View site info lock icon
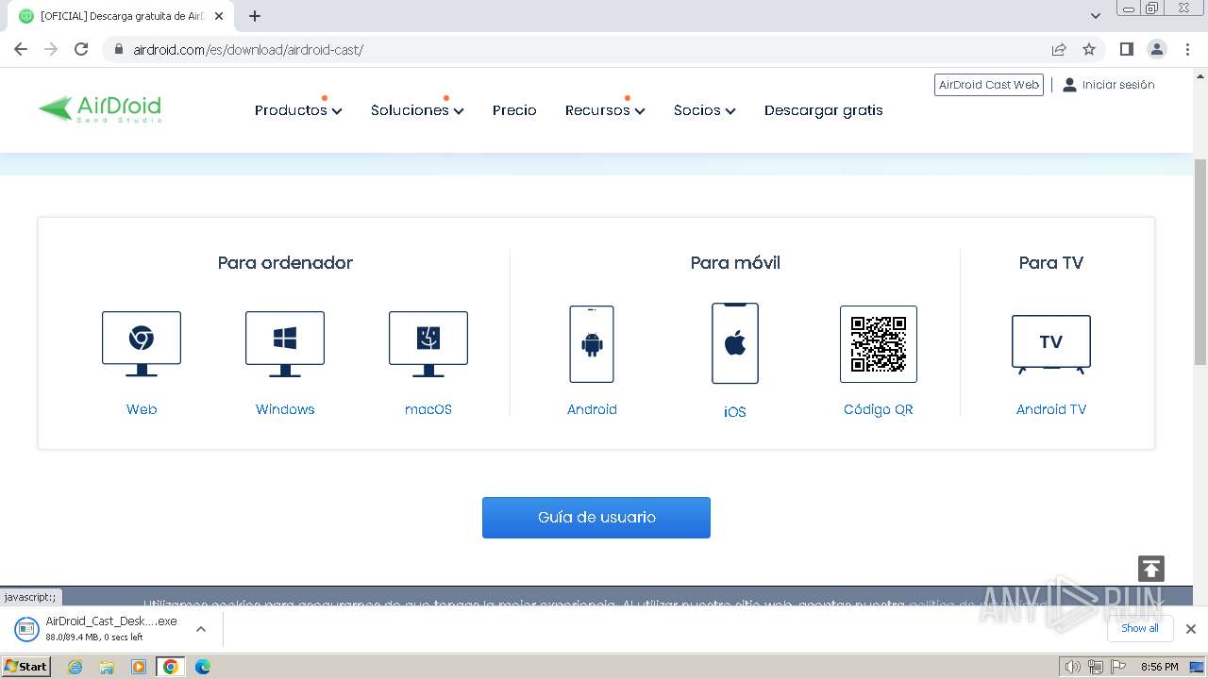This screenshot has width=1208, height=679. [118, 49]
